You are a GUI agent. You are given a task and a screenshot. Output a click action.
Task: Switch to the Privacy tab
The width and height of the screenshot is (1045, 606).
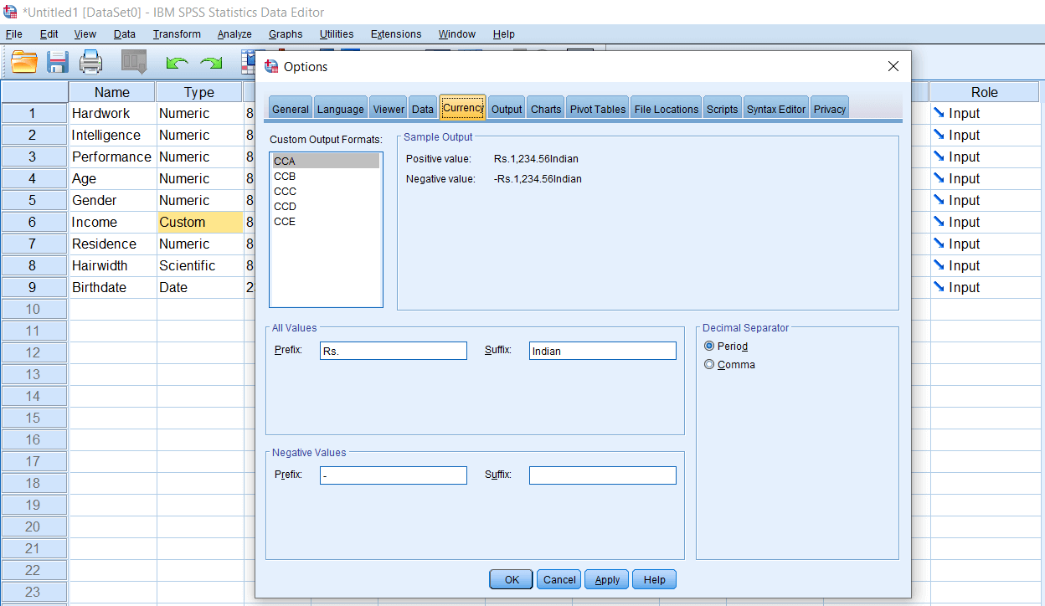click(830, 109)
